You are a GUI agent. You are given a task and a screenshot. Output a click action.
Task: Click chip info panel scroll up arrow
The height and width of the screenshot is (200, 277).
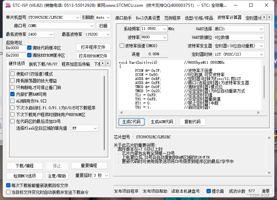(x=269, y=138)
